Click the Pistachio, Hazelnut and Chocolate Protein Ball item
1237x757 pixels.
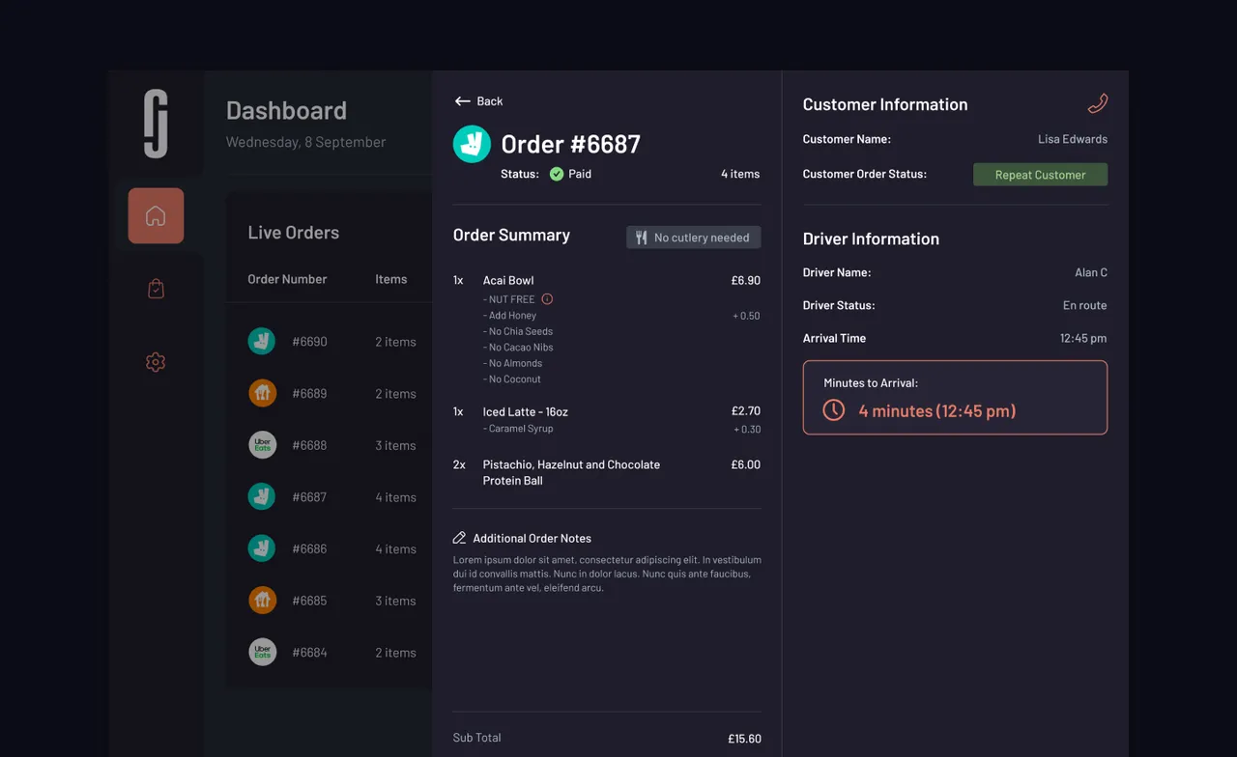tap(571, 472)
